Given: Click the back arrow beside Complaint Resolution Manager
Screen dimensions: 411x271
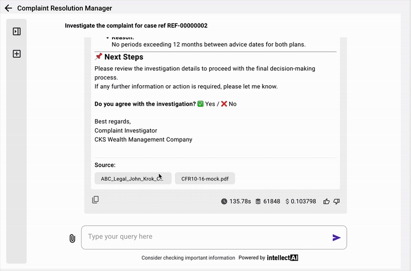Looking at the screenshot, I should coord(8,8).
